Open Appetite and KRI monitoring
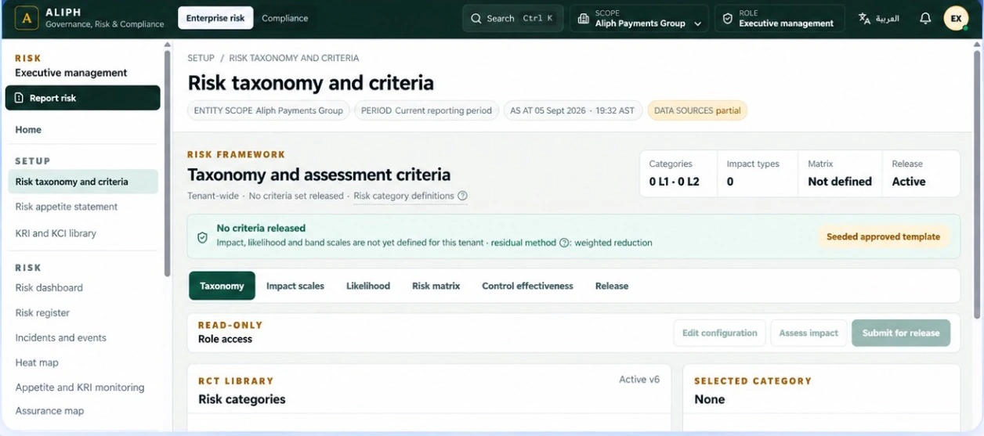Screen dimensions: 984x436 point(80,387)
